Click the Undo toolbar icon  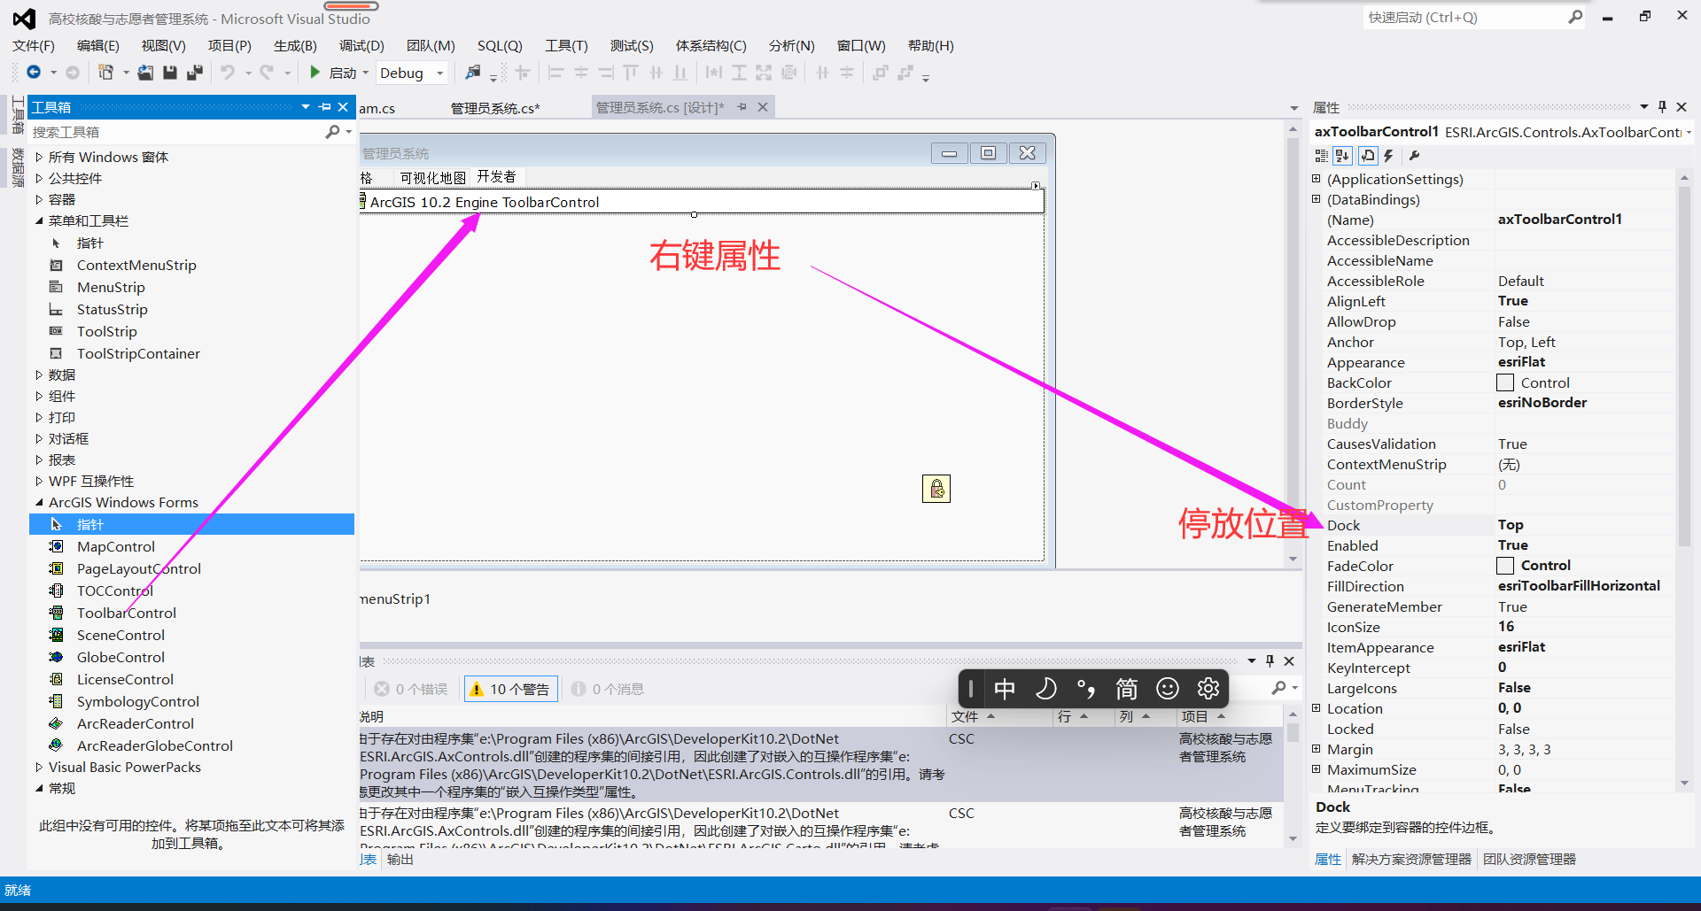(x=228, y=73)
